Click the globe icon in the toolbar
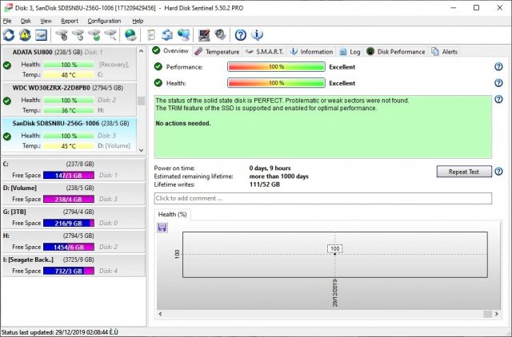The width and height of the screenshot is (512, 337). point(130,35)
